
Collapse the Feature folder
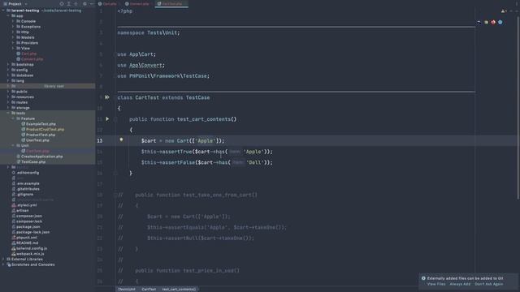pyautogui.click(x=13, y=118)
